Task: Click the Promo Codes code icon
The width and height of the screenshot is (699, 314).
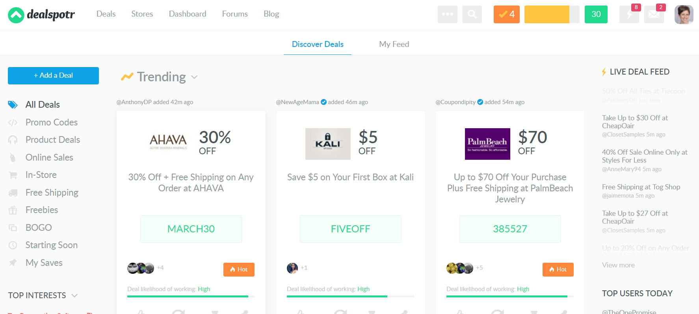Action: point(13,123)
